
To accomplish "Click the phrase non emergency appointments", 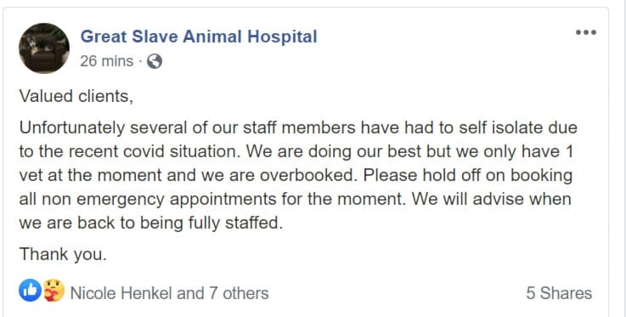I will (x=159, y=199).
